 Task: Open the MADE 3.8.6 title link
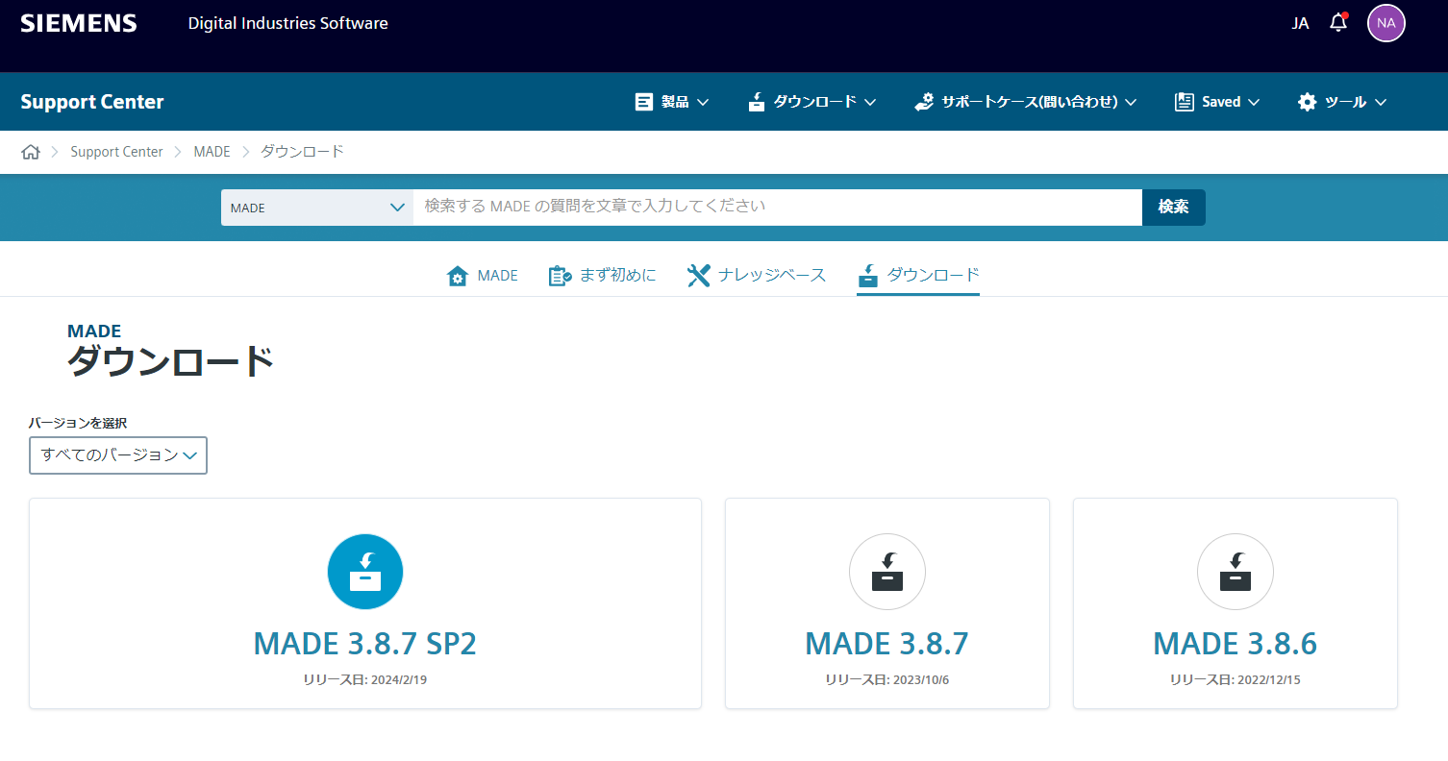coord(1235,644)
